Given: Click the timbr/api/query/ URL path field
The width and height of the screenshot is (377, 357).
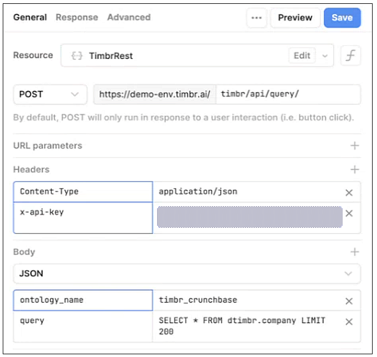Looking at the screenshot, I should (x=288, y=95).
